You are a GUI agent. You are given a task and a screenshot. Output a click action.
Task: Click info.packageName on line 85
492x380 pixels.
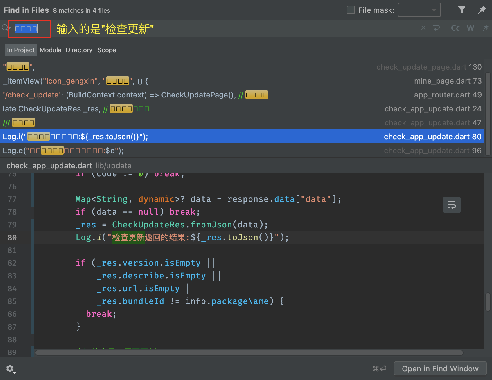(x=227, y=301)
